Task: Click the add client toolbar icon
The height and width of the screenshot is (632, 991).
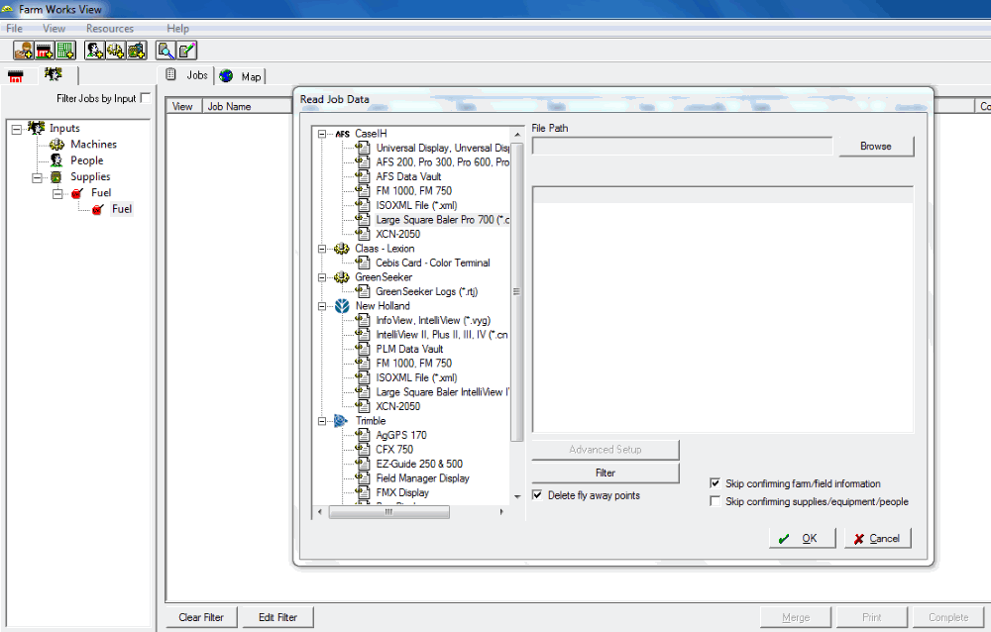Action: point(24,50)
